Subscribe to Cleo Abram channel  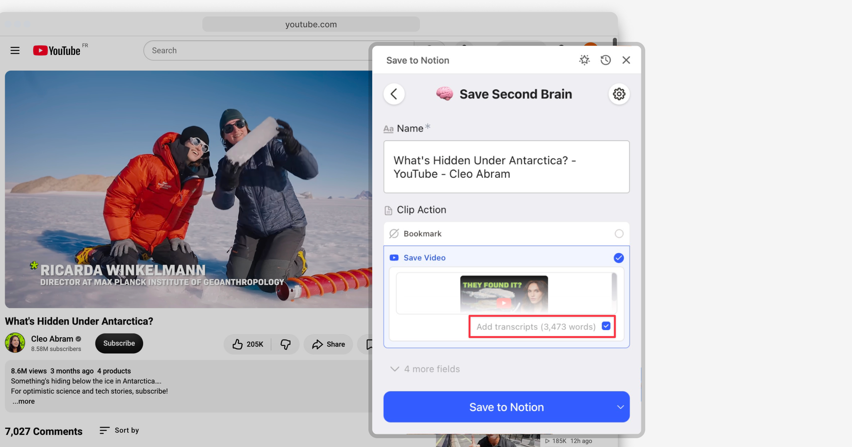119,343
